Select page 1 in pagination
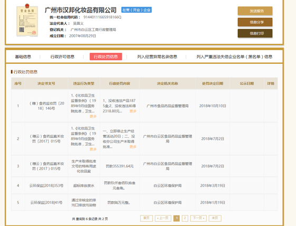Screen dimensions: 296x226 (x=177, y=218)
